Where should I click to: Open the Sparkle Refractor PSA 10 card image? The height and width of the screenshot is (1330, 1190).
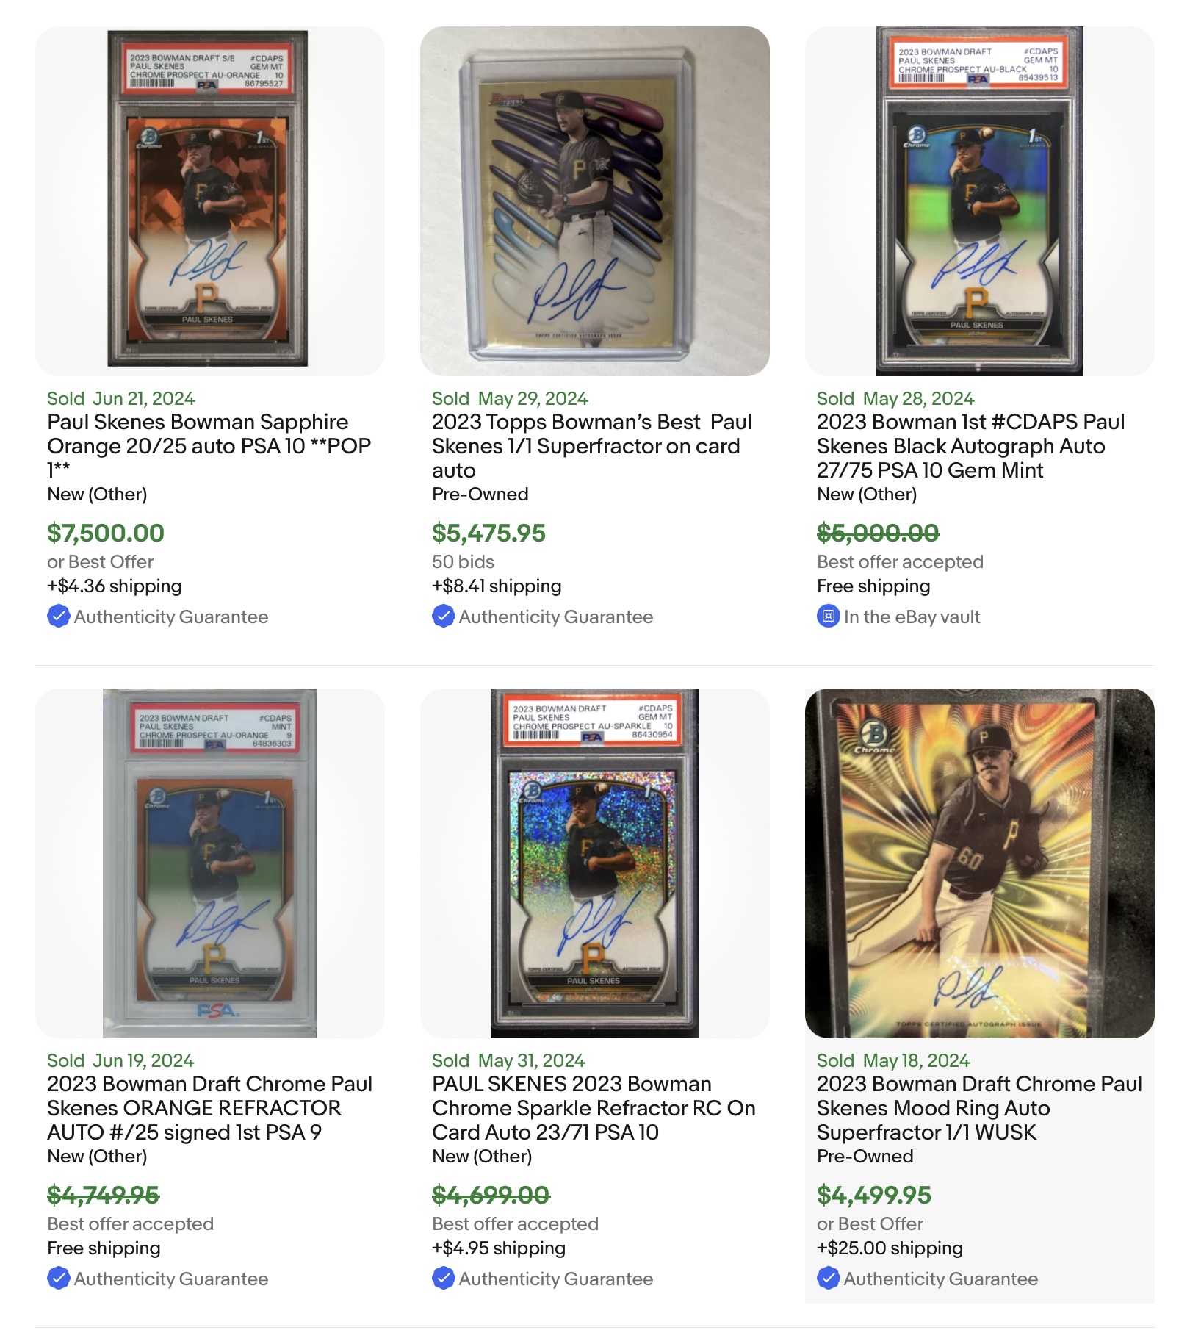click(x=595, y=863)
